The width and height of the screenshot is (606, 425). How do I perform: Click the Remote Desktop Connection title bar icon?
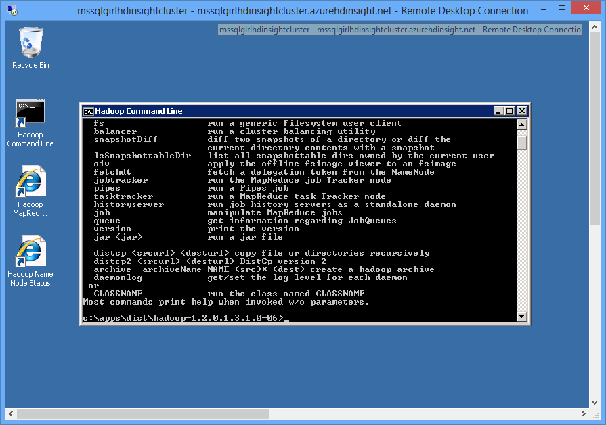click(12, 10)
